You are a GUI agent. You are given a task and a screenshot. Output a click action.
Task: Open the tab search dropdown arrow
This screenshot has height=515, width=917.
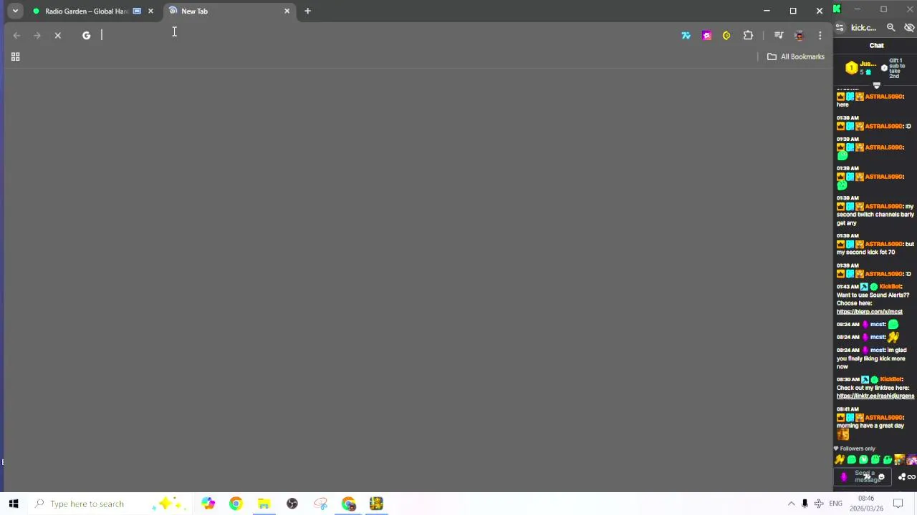click(15, 11)
